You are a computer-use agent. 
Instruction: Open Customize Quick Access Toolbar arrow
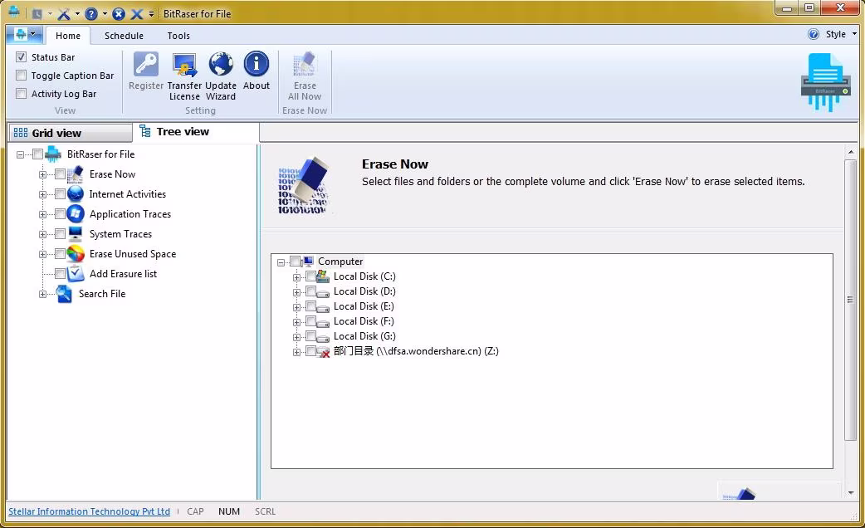click(151, 14)
